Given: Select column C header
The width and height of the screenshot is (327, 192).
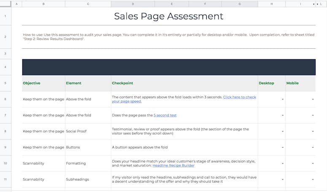Looking at the screenshot, I should pos(88,4).
